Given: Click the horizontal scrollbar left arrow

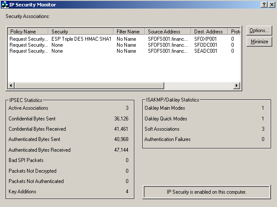Looking at the screenshot, I should [x=11, y=86].
